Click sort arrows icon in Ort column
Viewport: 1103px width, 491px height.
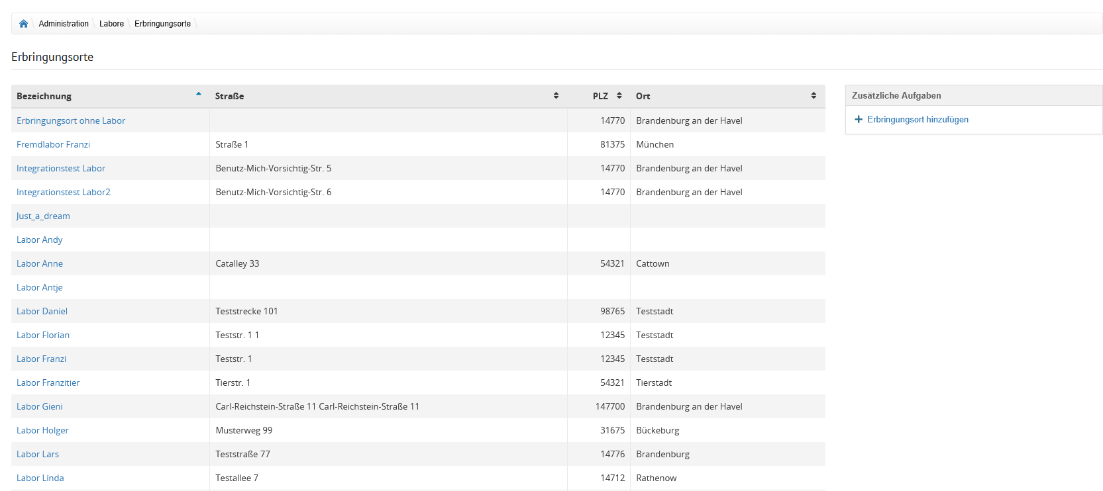pos(814,96)
